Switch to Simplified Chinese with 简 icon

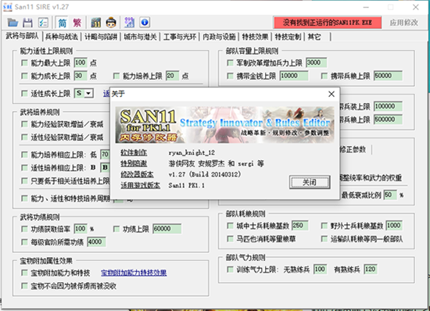pyautogui.click(x=63, y=23)
